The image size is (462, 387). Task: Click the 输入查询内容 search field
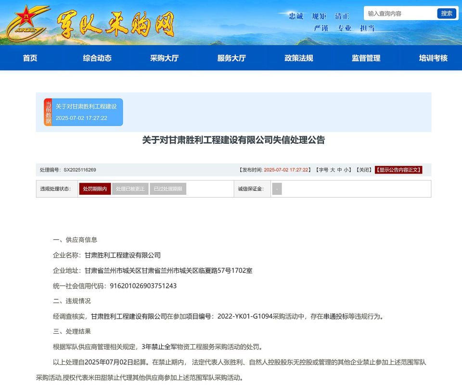[x=400, y=13]
